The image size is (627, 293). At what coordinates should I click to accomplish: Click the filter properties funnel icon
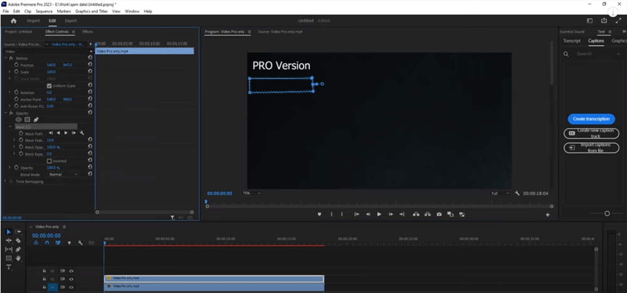172,218
